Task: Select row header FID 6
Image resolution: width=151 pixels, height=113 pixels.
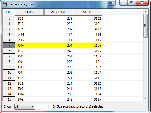Action: pyautogui.click(x=9, y=51)
